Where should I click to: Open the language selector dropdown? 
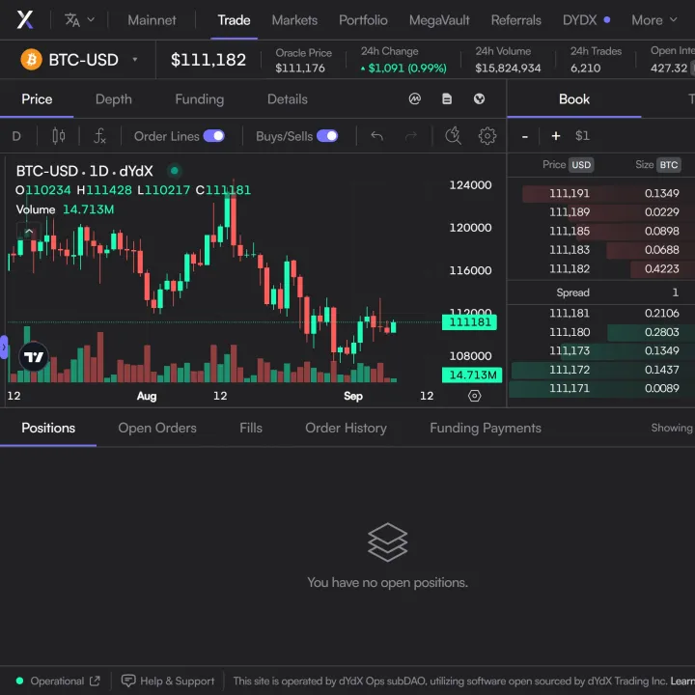tap(79, 19)
